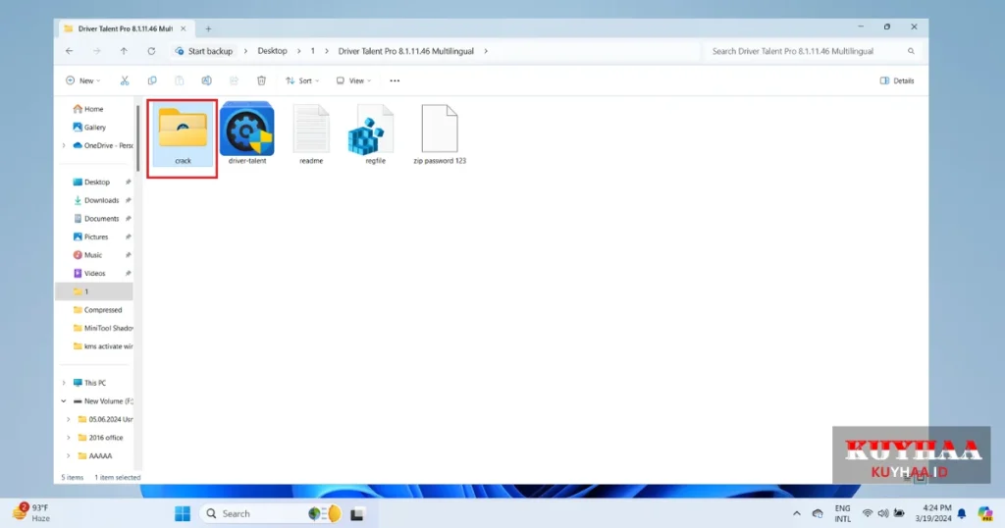Expand the OneDrive tree node

click(64, 145)
